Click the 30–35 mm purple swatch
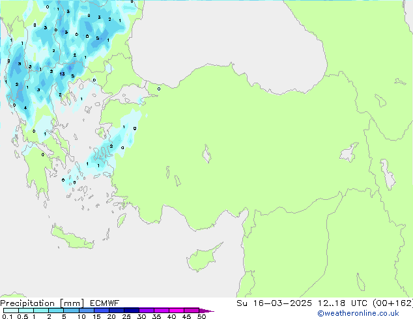Image resolution: width=413 pixels, height=319 pixels. tap(146, 311)
